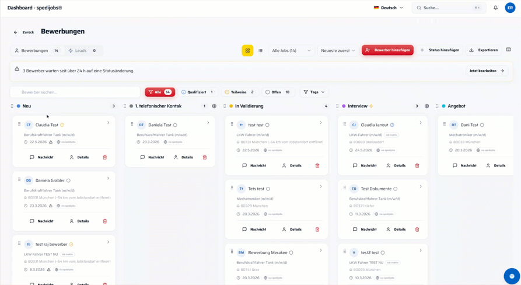Click Status hinzufügen button

click(439, 50)
